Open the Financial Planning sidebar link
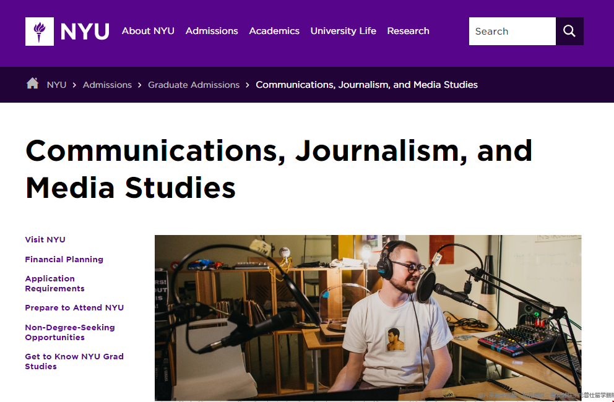Image resolution: width=614 pixels, height=402 pixels. (x=64, y=260)
